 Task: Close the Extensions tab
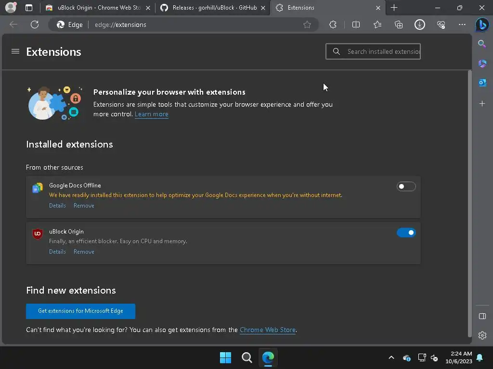[378, 8]
